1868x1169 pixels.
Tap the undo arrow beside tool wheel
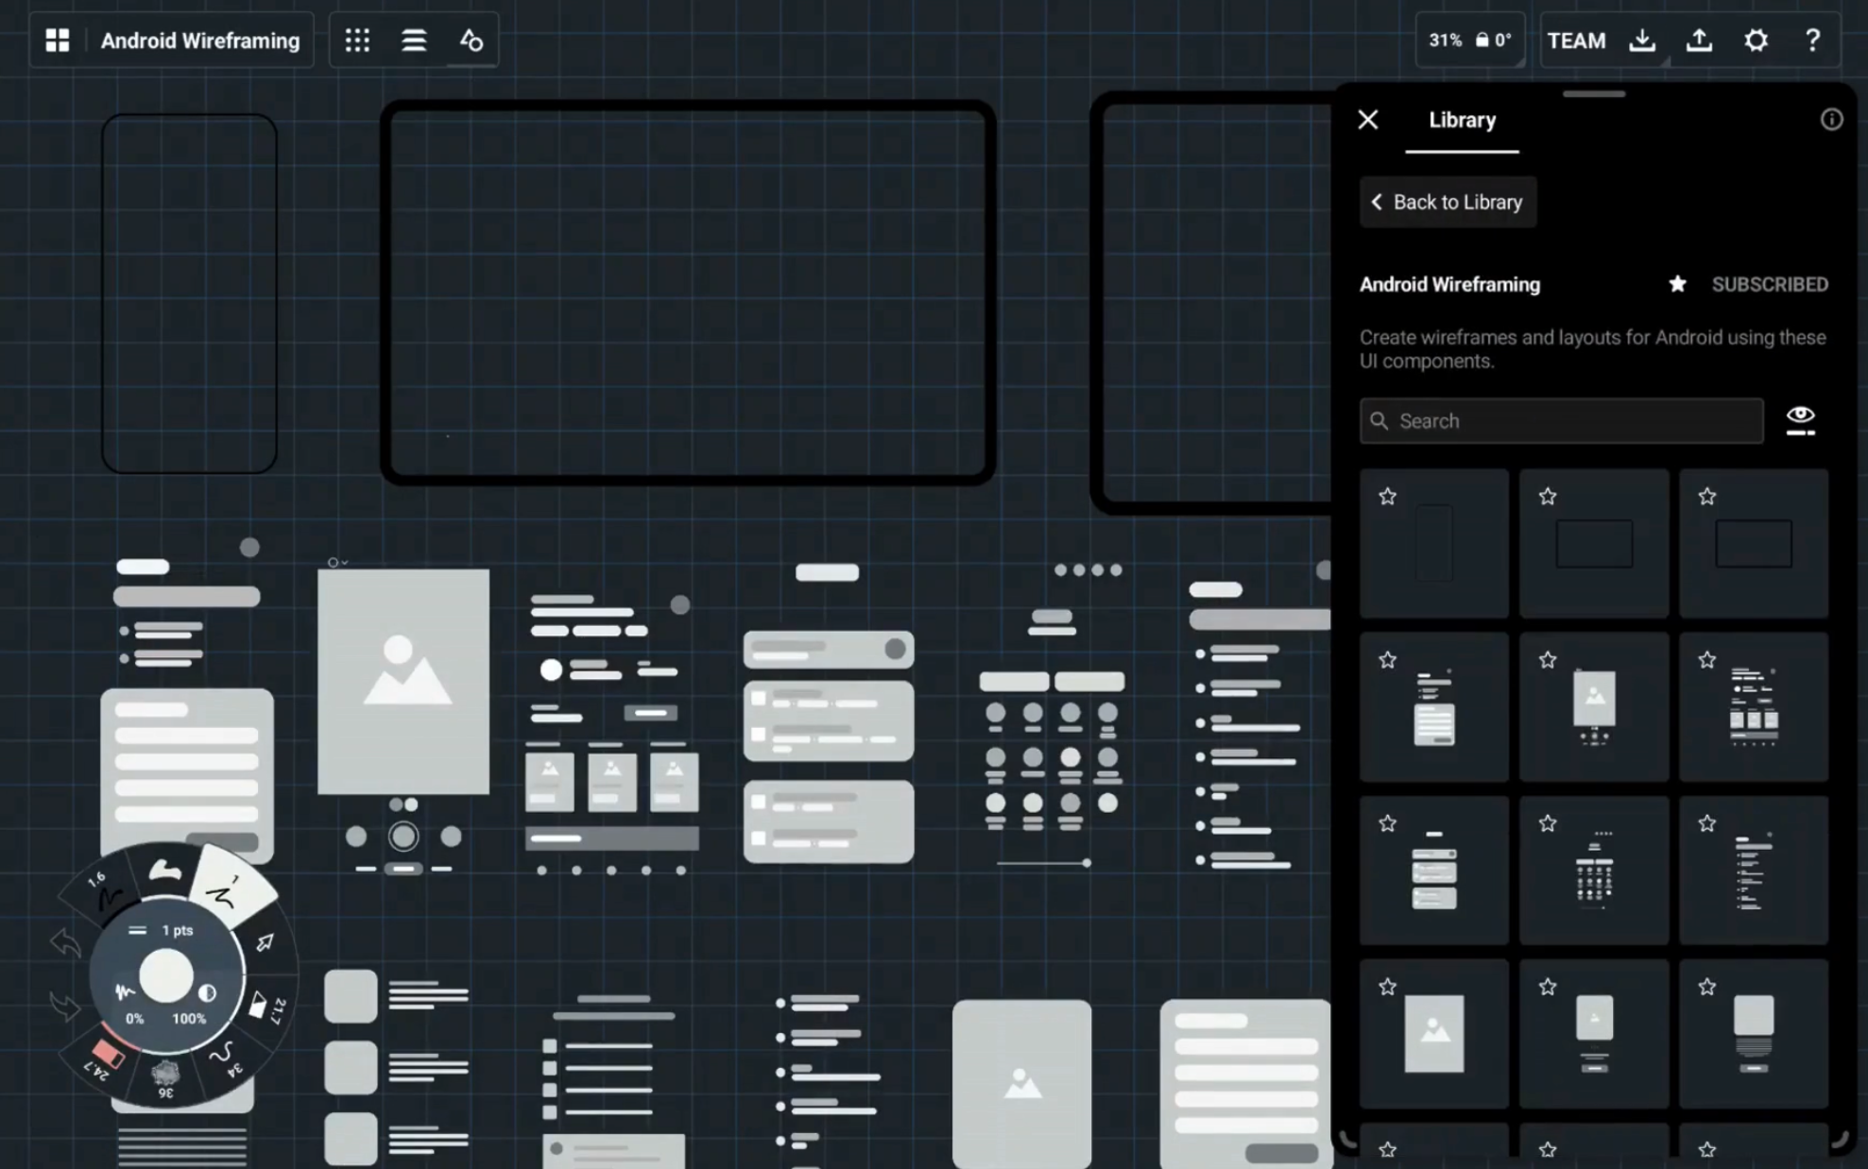click(65, 941)
